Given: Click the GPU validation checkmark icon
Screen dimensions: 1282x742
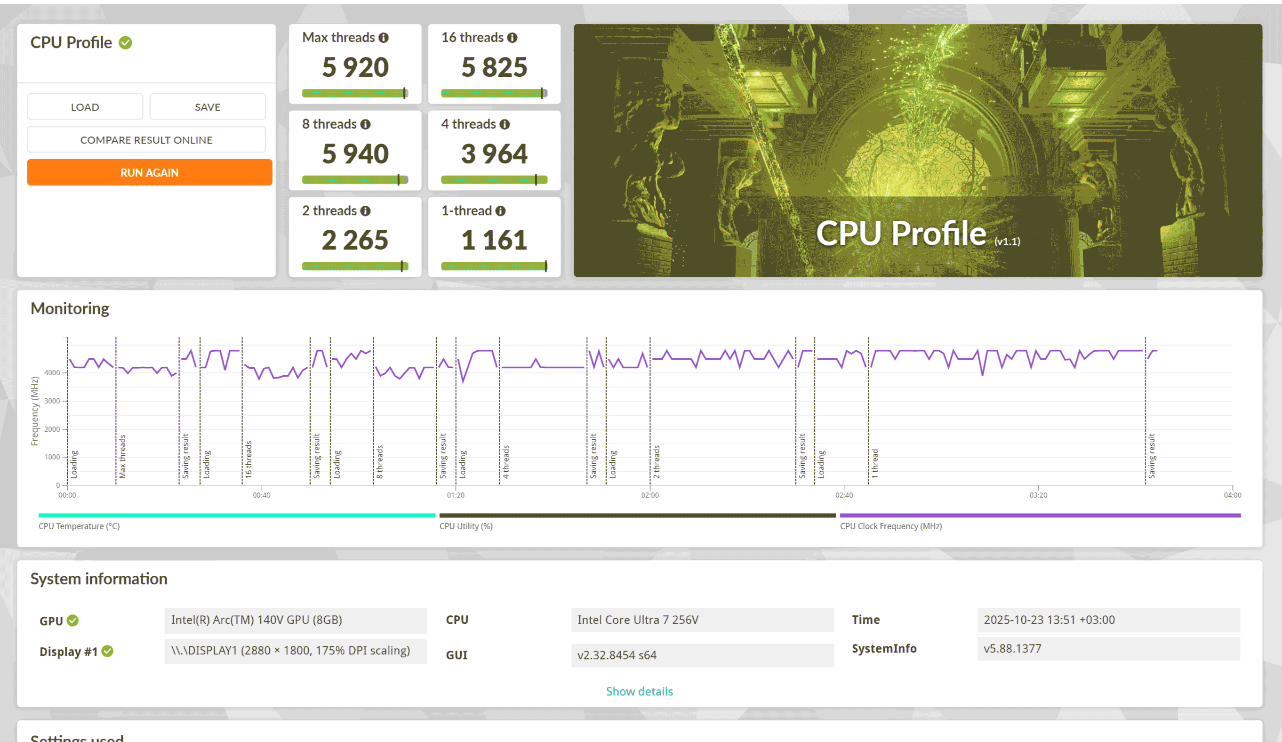Looking at the screenshot, I should [x=73, y=621].
